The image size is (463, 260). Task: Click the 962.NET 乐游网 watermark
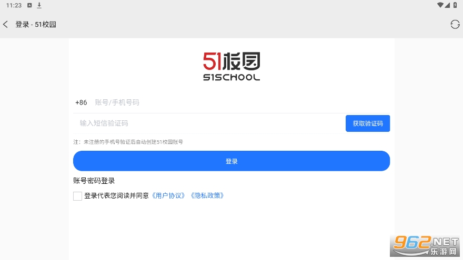tap(426, 246)
